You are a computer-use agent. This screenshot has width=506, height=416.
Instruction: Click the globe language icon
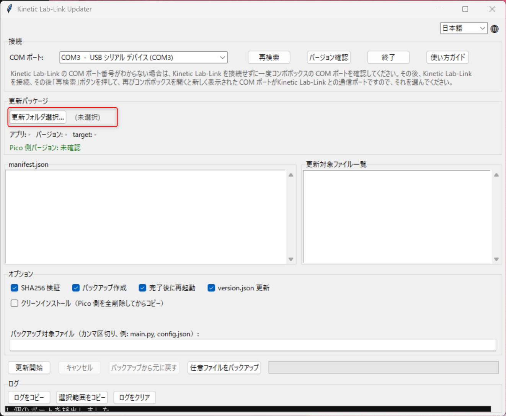click(495, 29)
